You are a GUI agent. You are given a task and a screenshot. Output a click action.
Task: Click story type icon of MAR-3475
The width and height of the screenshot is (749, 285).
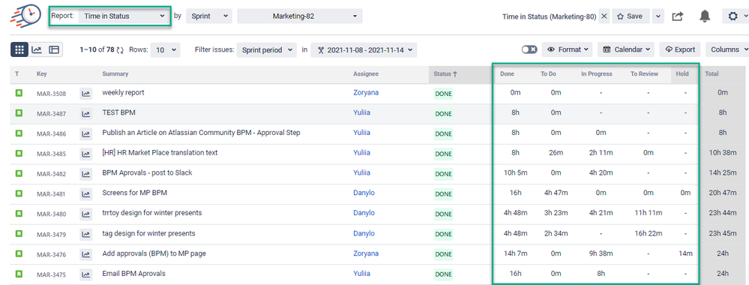[x=19, y=274]
